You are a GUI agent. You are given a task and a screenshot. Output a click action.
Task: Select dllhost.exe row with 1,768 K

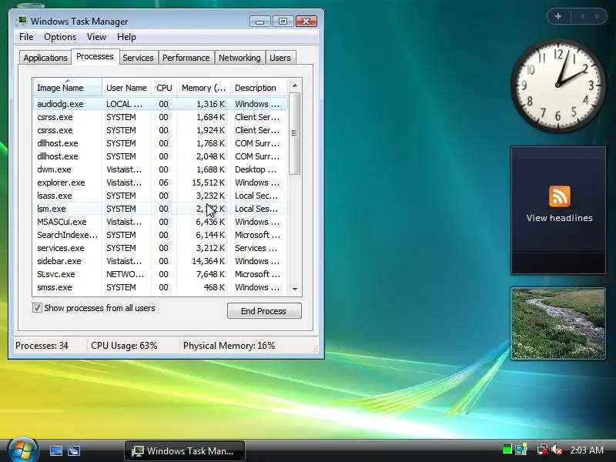click(160, 143)
